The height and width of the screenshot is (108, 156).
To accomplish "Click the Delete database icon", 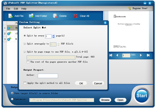I will point(55,16).
